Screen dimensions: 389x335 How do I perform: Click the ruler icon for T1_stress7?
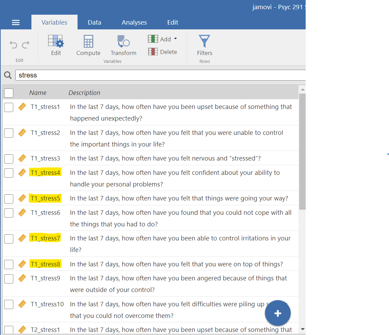(22, 238)
